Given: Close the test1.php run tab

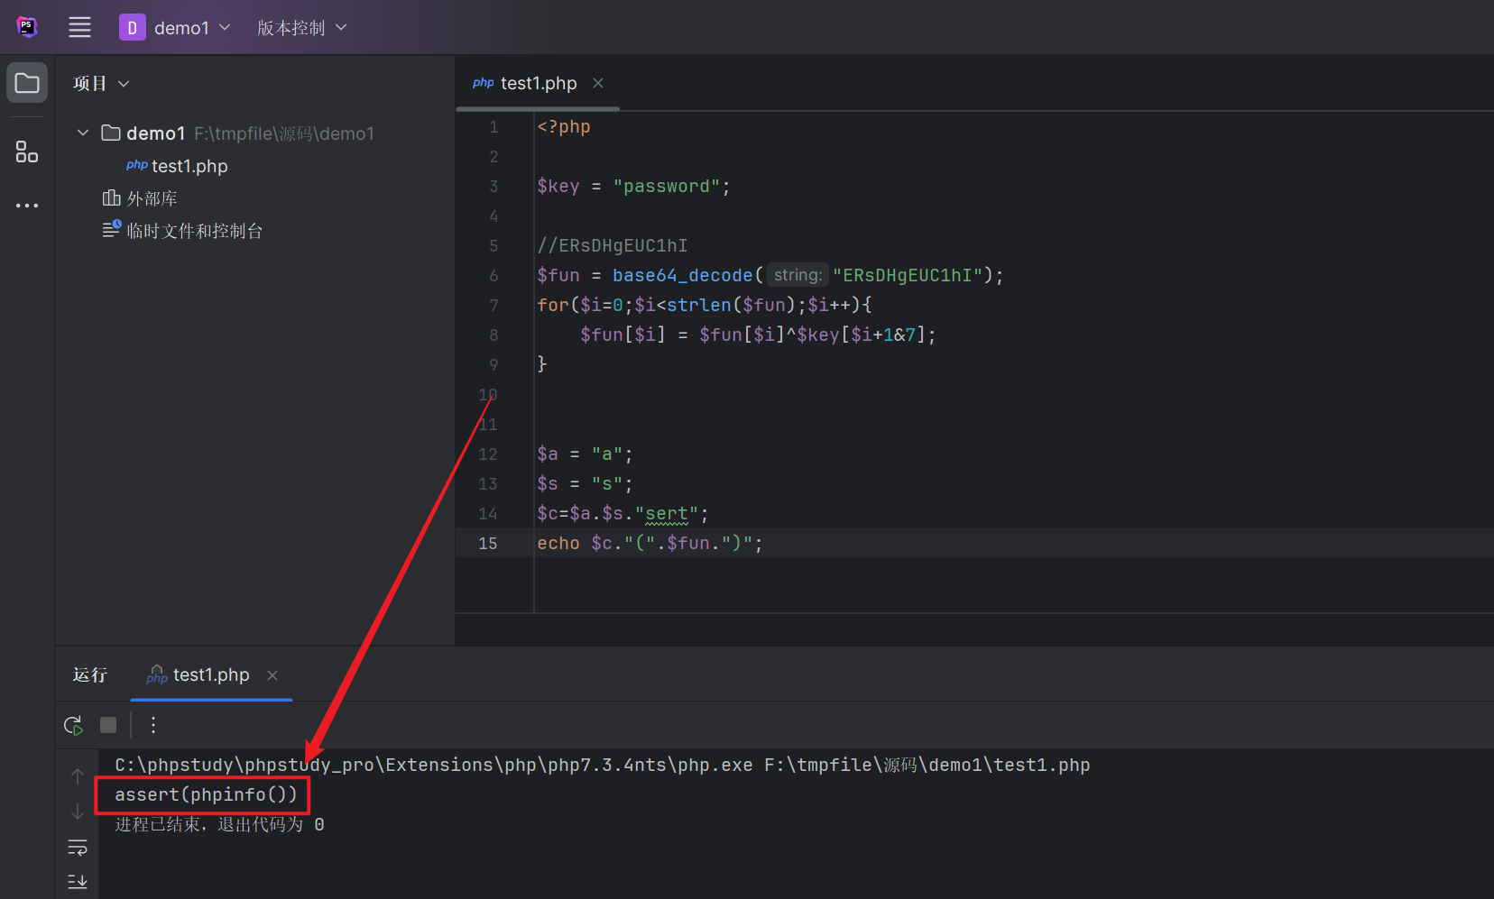Looking at the screenshot, I should tap(272, 675).
